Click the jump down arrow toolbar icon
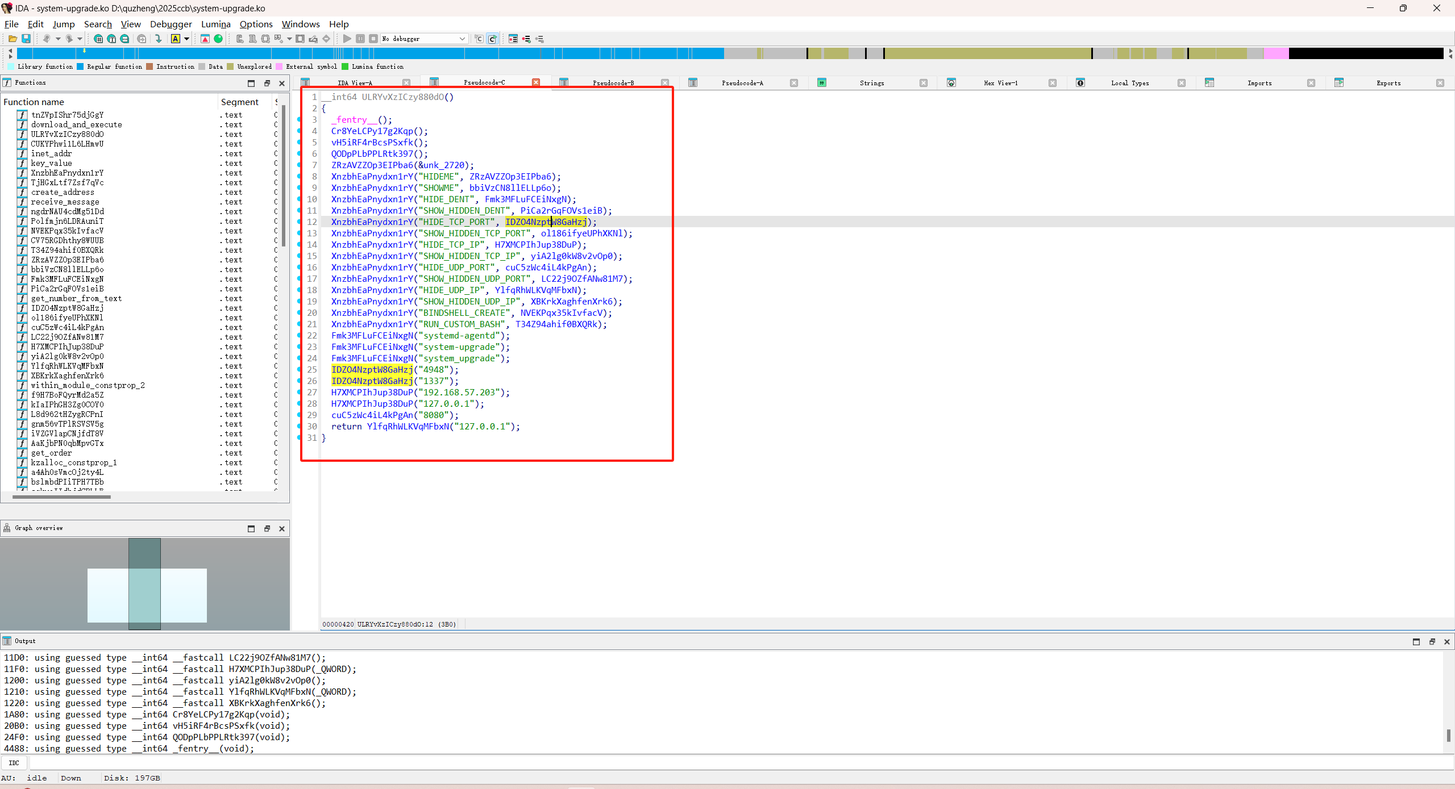The height and width of the screenshot is (789, 1455). pos(159,39)
